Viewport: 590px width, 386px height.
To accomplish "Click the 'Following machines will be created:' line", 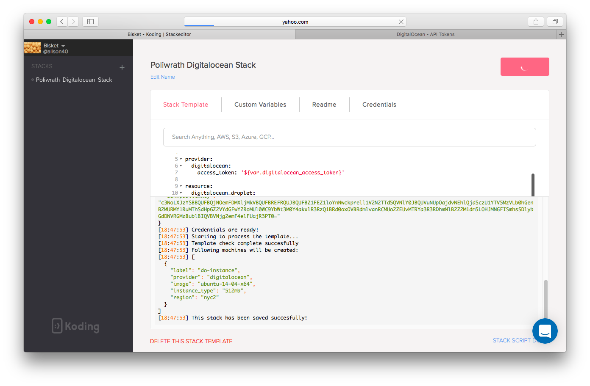I will (228, 250).
